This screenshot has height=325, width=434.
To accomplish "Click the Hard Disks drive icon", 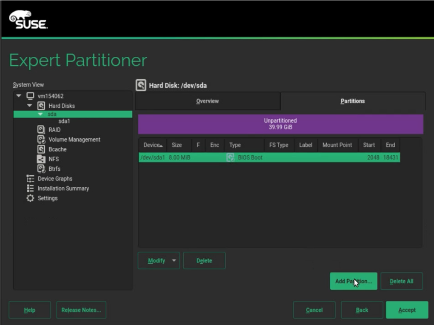I will click(x=41, y=106).
